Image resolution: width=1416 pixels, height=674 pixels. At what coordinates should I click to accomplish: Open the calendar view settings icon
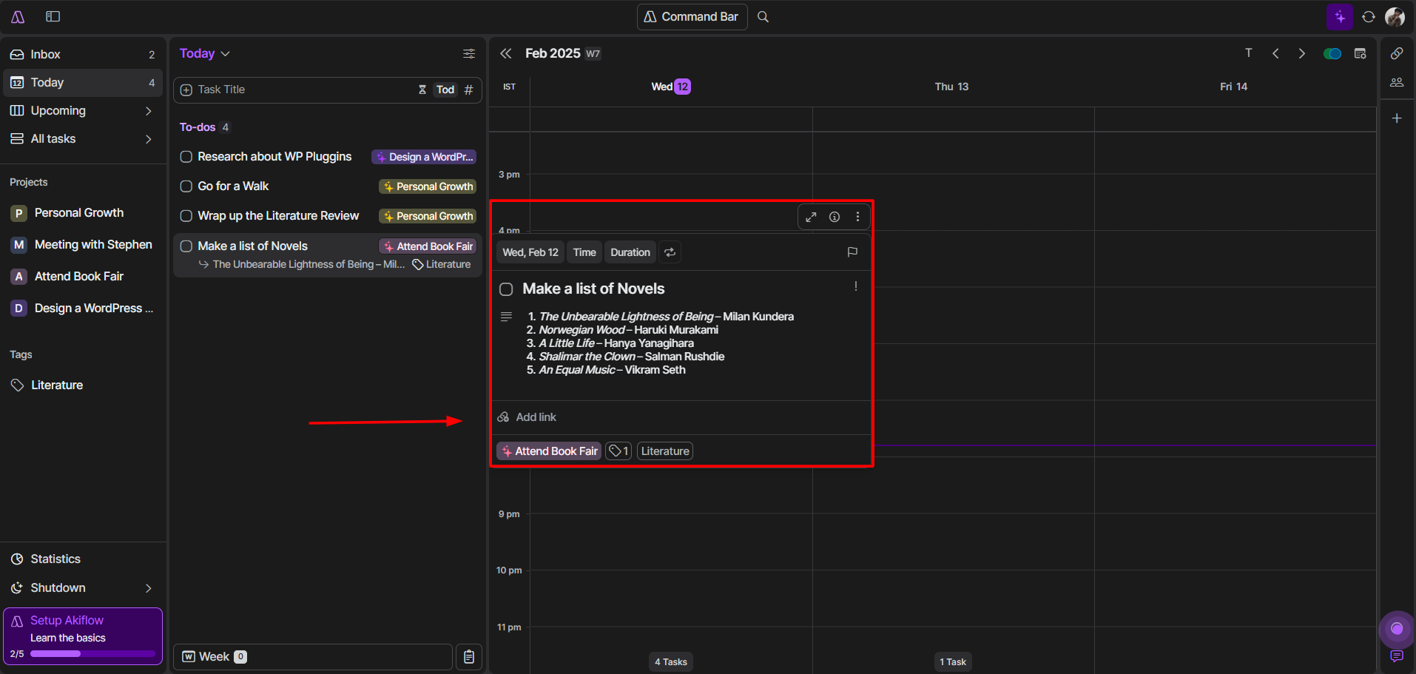[1360, 53]
